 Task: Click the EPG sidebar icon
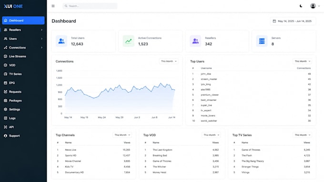[6, 83]
